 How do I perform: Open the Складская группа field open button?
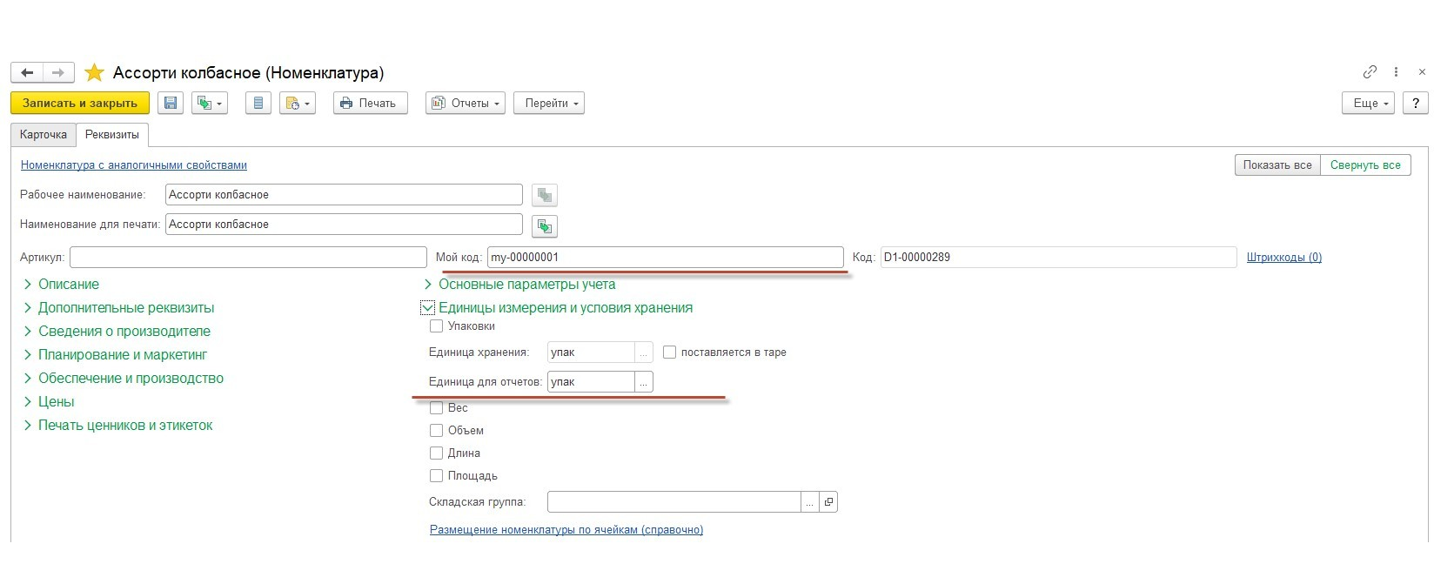click(828, 502)
